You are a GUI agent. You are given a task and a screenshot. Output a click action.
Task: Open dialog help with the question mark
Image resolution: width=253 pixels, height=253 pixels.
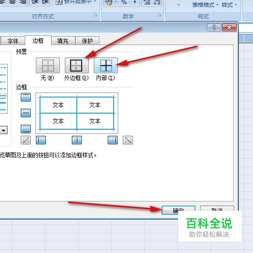[214, 27]
